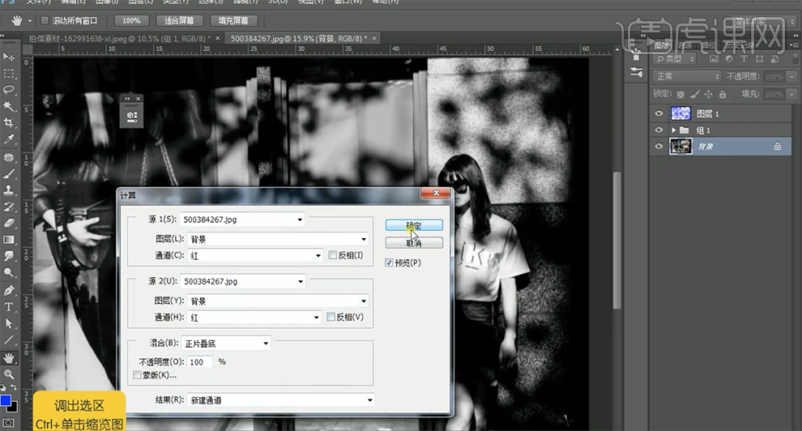This screenshot has height=431, width=802.
Task: Select the Eyedropper tool
Action: coord(9,139)
